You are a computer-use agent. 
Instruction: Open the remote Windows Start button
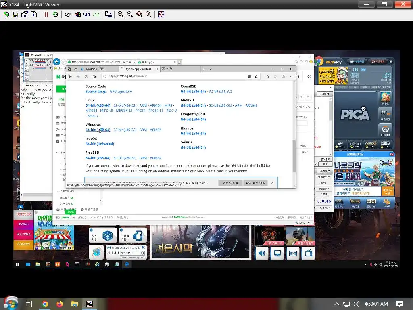[18, 264]
